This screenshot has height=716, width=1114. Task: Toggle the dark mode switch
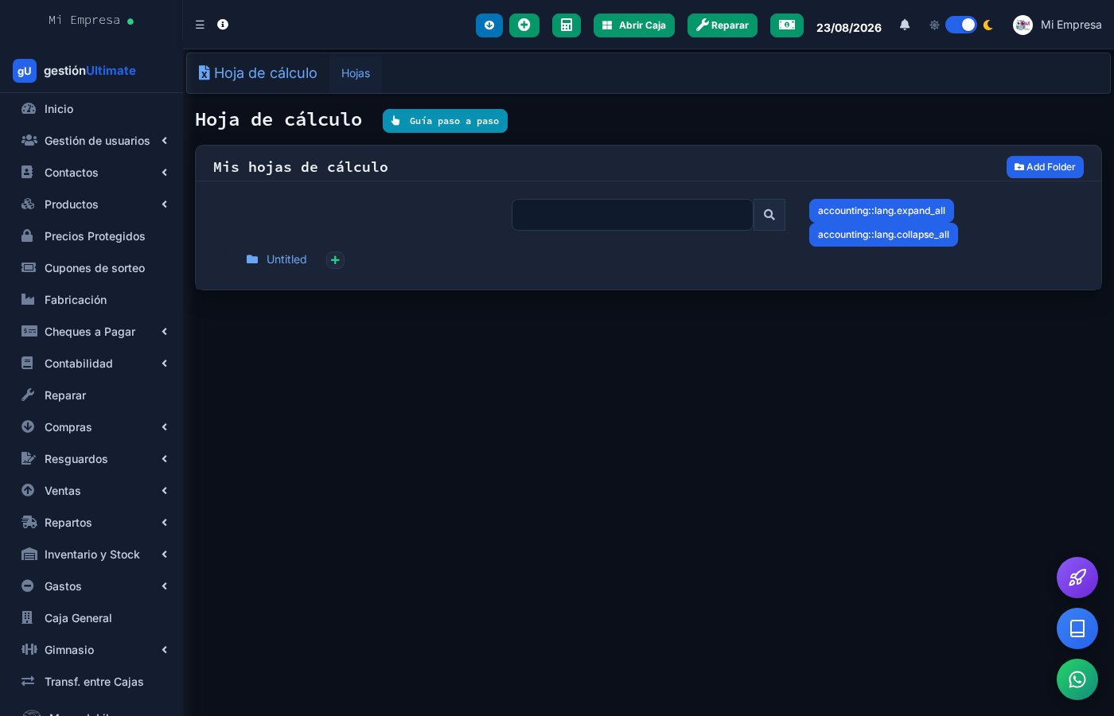(x=961, y=25)
